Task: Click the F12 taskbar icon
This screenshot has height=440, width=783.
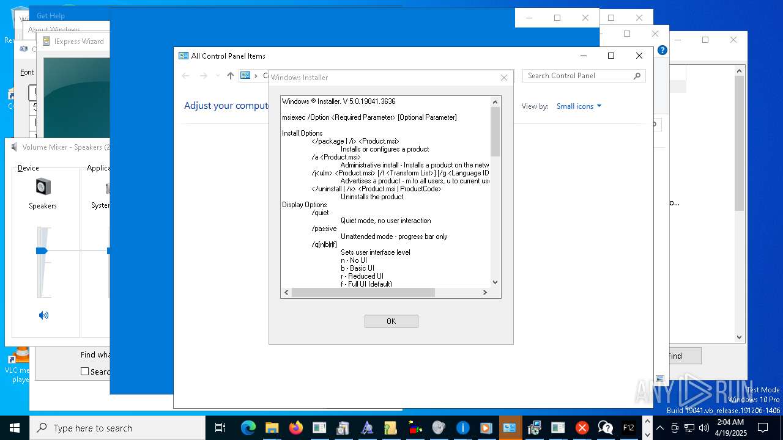Action: (x=628, y=428)
